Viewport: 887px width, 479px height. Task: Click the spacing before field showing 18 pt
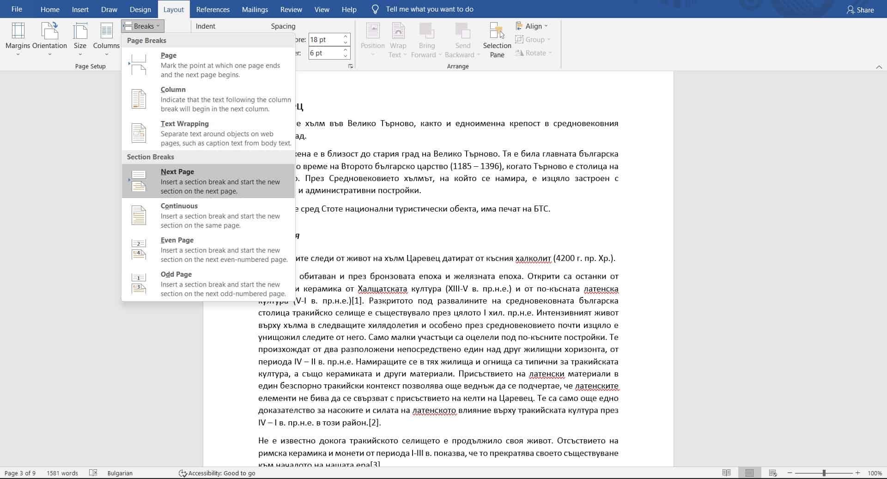325,40
